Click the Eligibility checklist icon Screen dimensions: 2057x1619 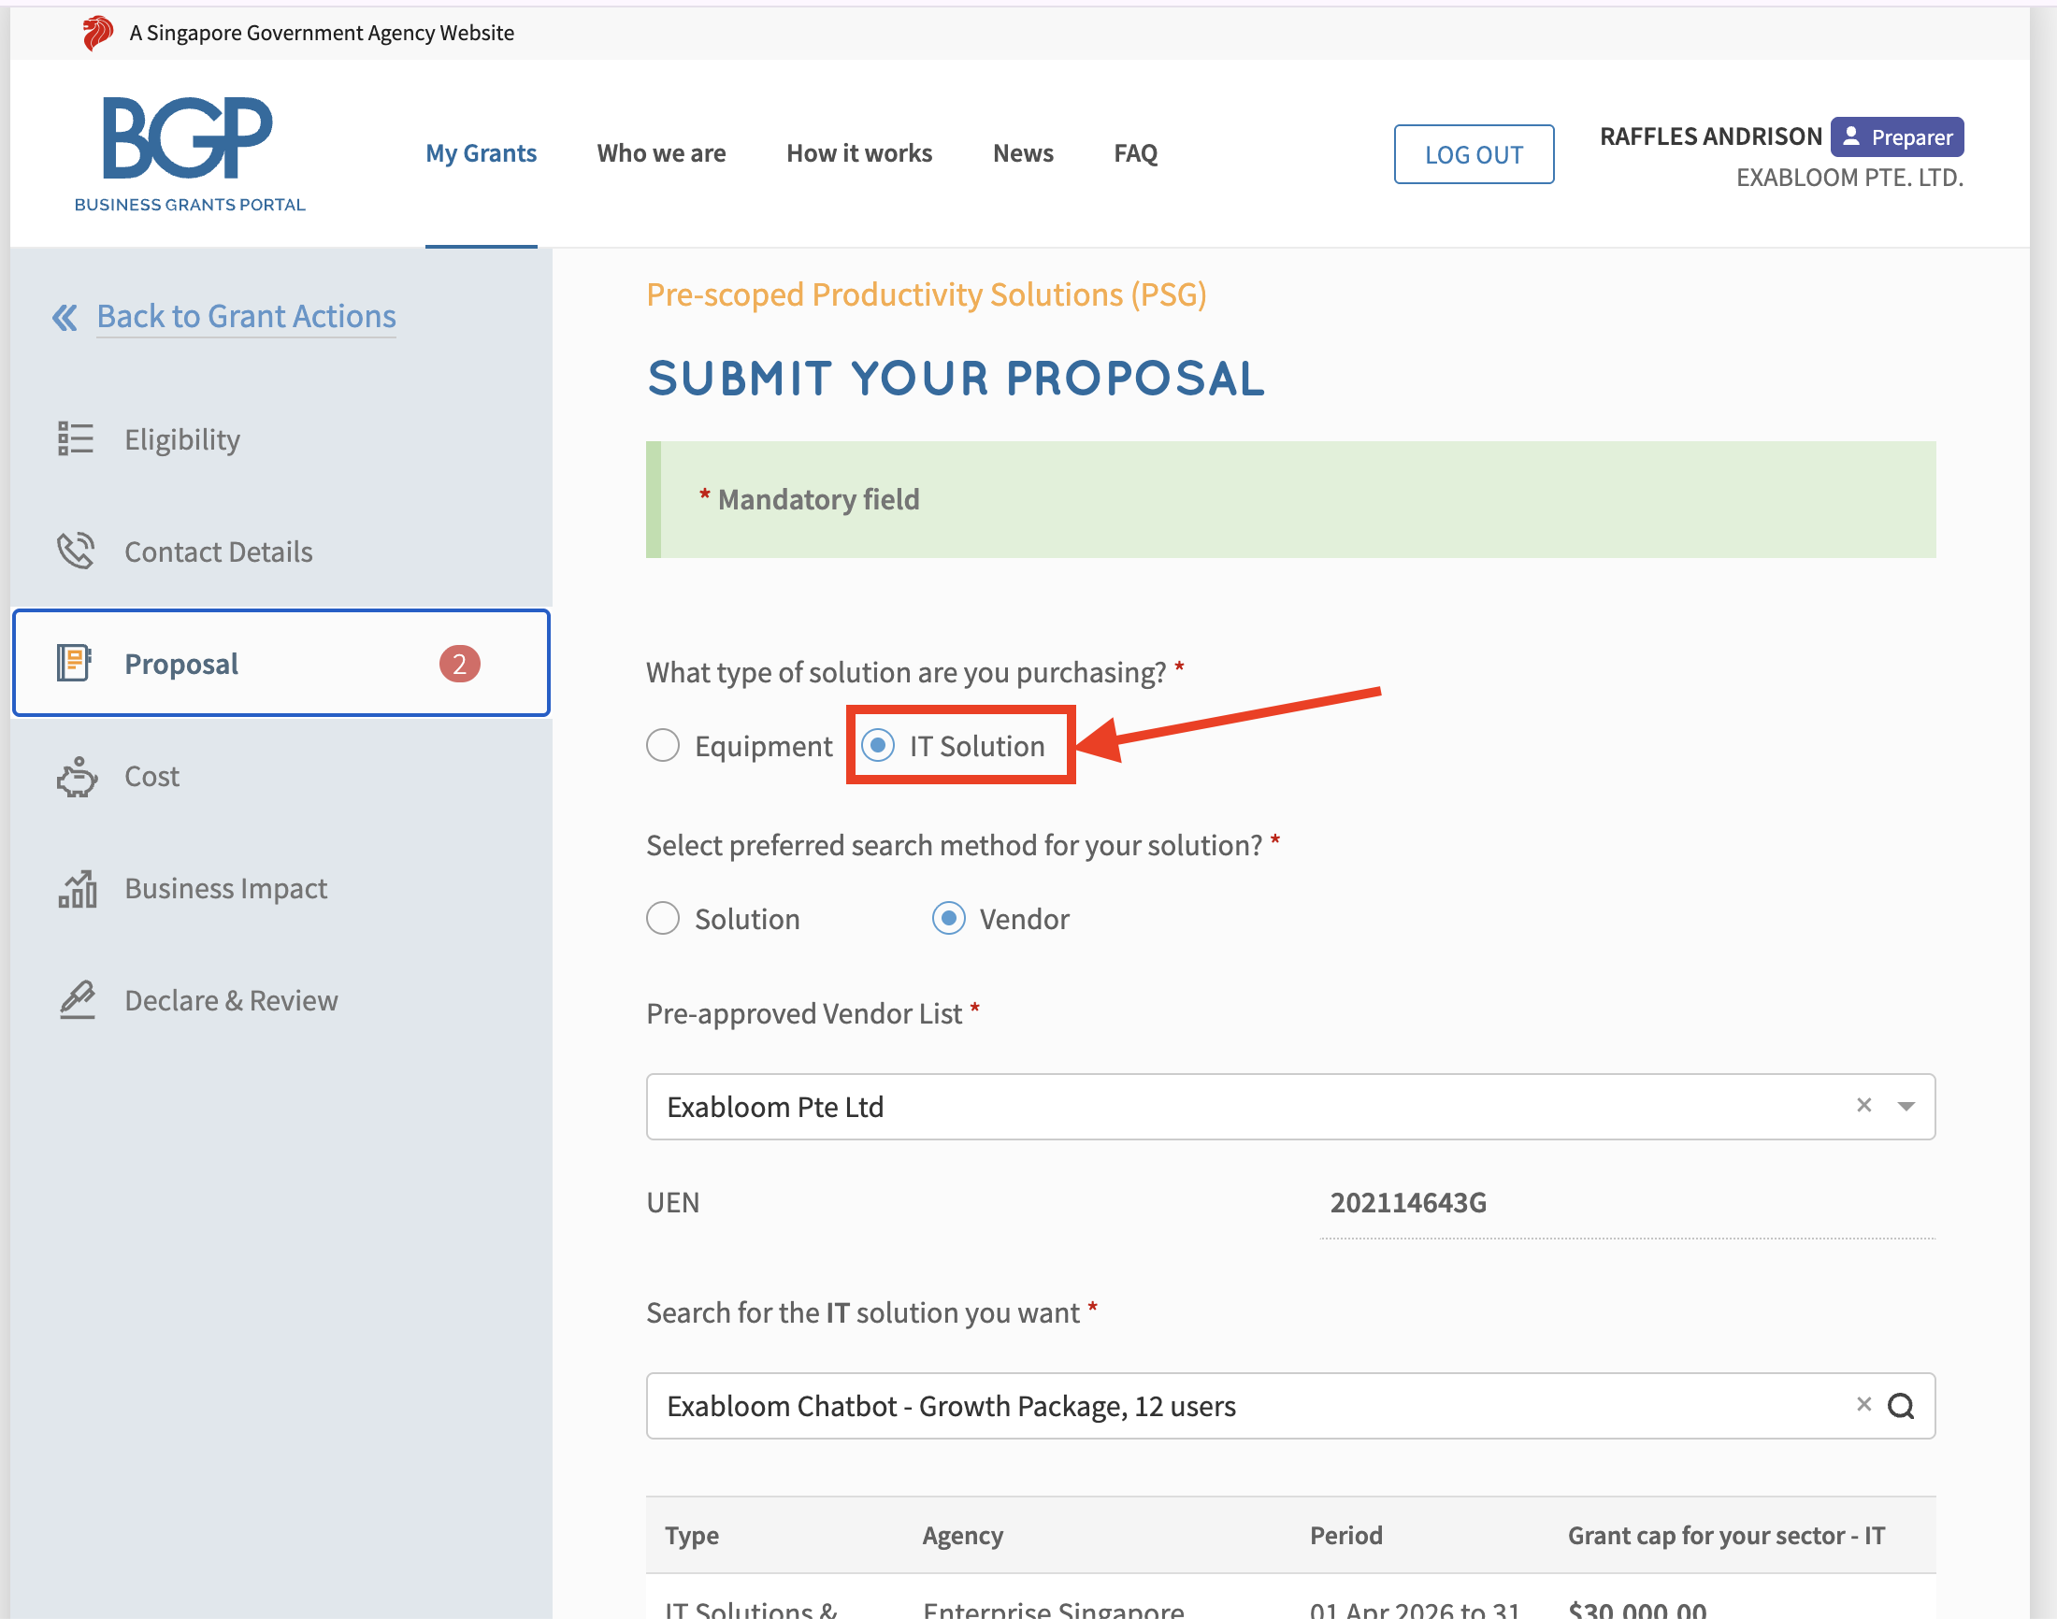pos(76,439)
